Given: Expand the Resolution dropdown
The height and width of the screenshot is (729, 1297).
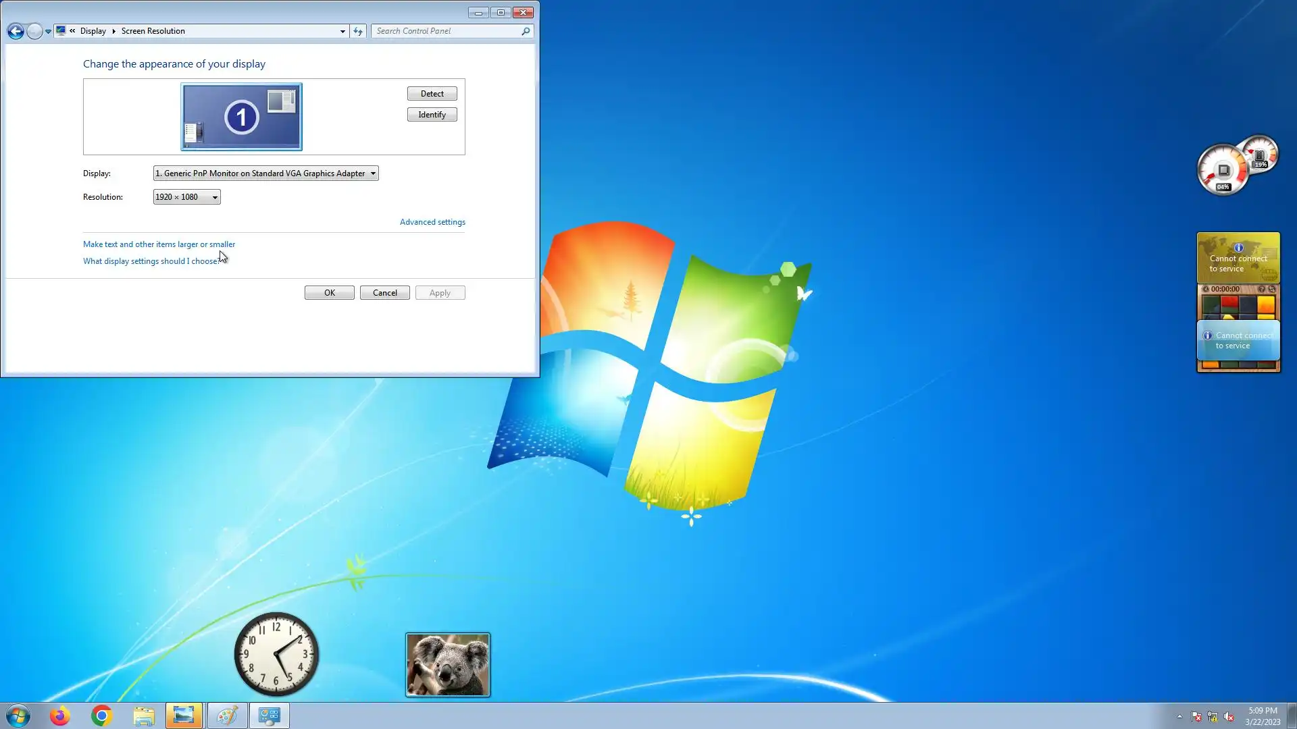Looking at the screenshot, I should (x=186, y=197).
